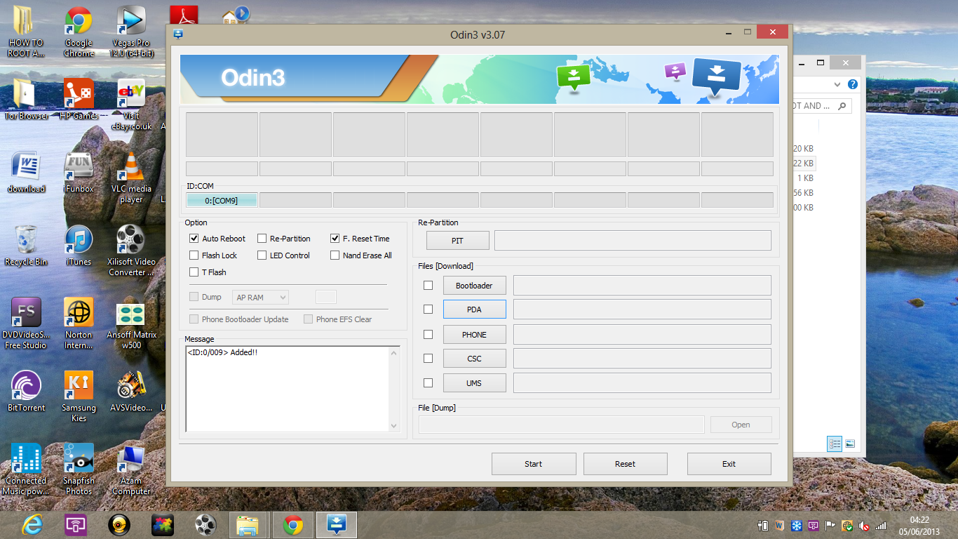Enable the Re-Partition checkbox
The width and height of the screenshot is (958, 539).
click(262, 239)
